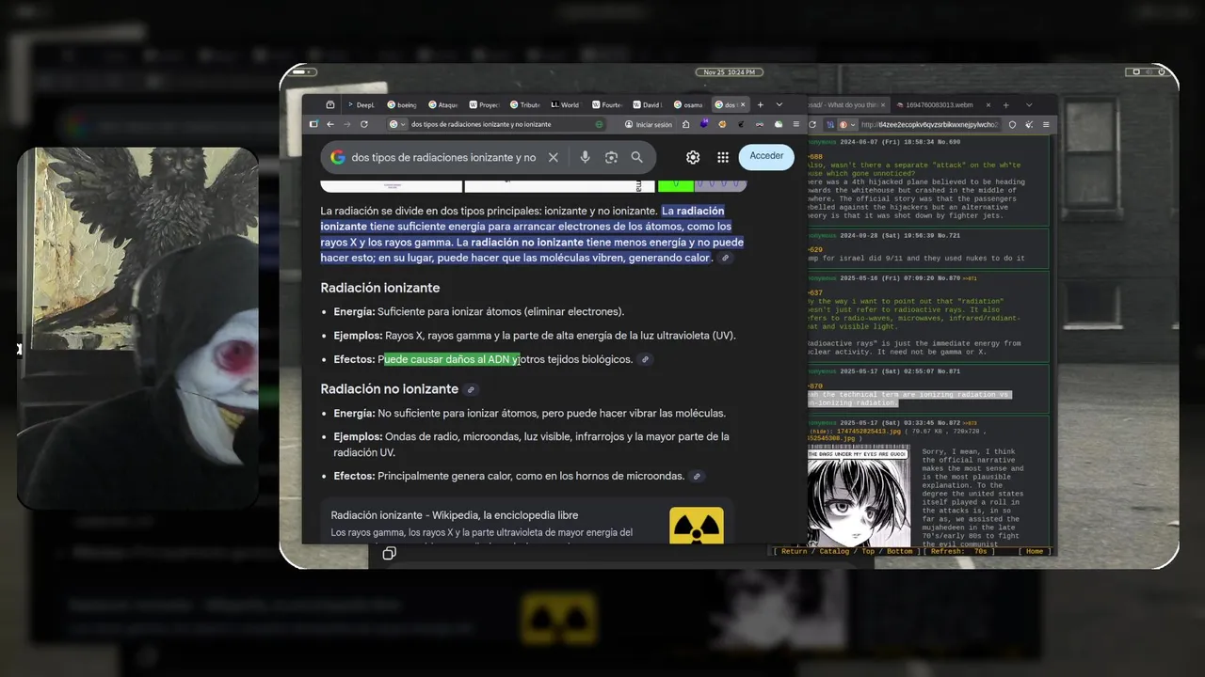Click the Home link in board footer
1205x677 pixels.
click(1035, 551)
